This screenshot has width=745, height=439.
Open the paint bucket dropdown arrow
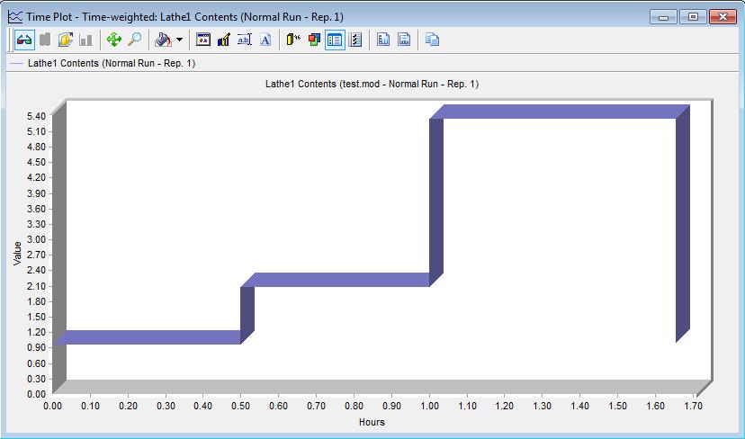(x=180, y=40)
